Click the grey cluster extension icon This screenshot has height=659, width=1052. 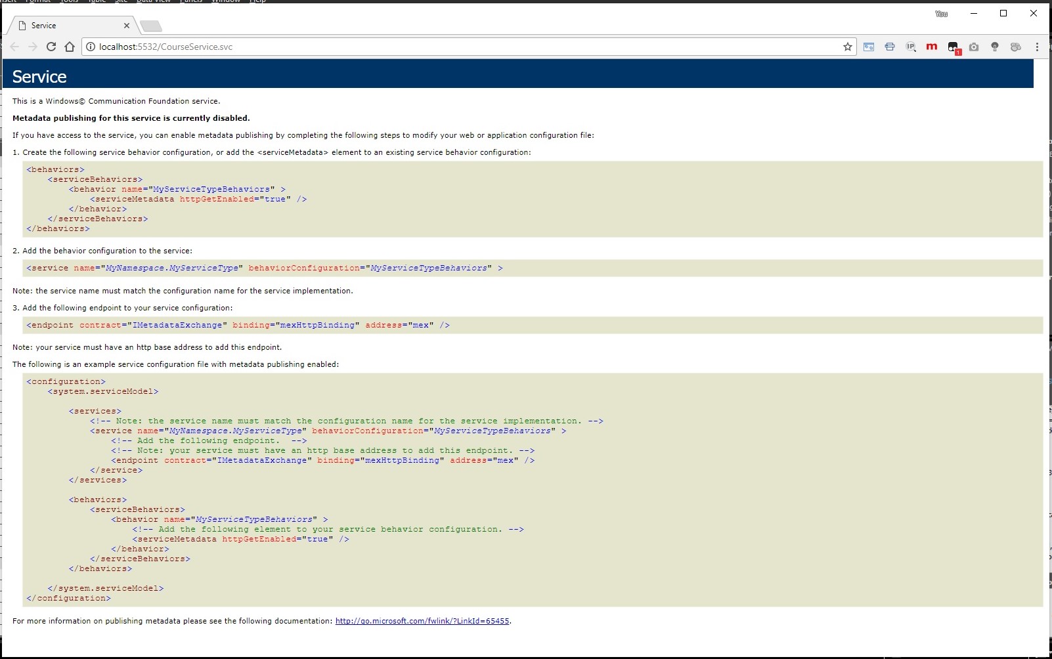click(x=1016, y=47)
